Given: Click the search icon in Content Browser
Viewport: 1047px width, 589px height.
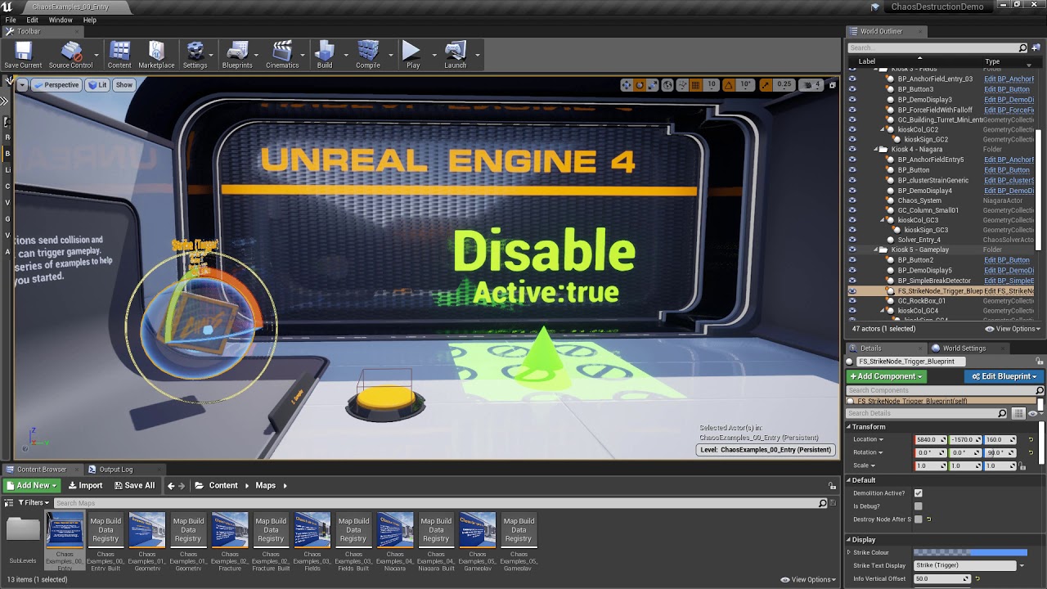Looking at the screenshot, I should 823,503.
